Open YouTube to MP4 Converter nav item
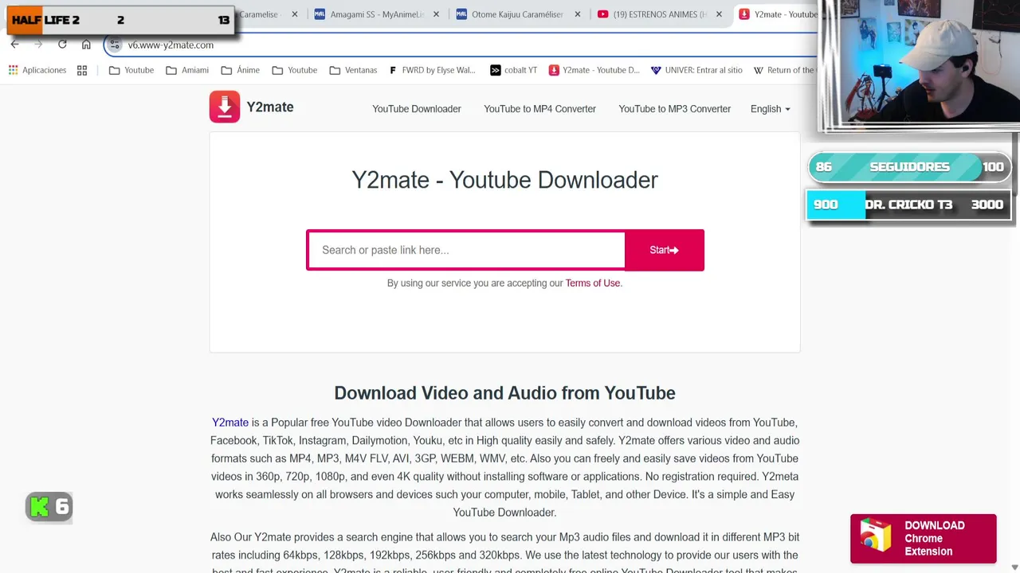1020x573 pixels. [539, 109]
